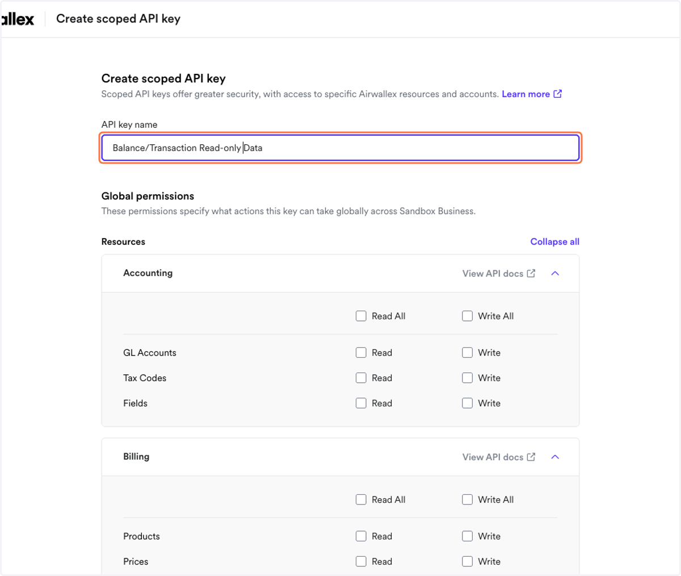Check Read for Products
681x576 pixels.
[361, 536]
